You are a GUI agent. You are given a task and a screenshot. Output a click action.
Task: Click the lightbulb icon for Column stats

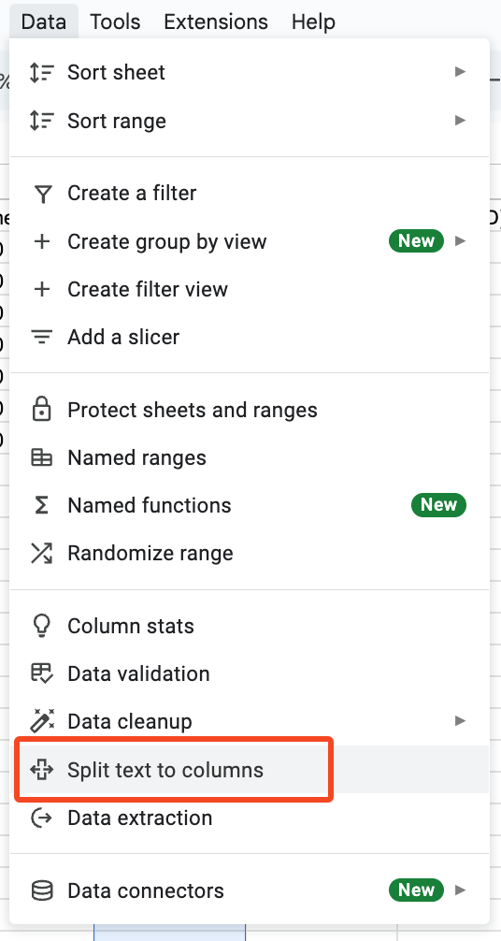coord(41,626)
